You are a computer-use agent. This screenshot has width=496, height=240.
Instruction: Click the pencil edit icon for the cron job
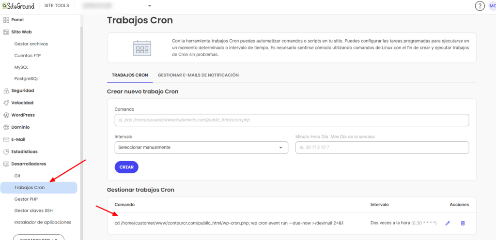click(448, 223)
